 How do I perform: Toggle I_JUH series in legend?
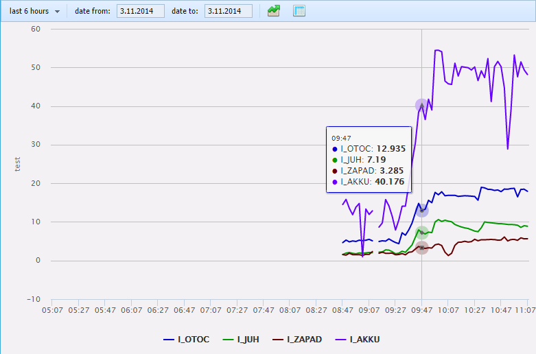(x=241, y=340)
